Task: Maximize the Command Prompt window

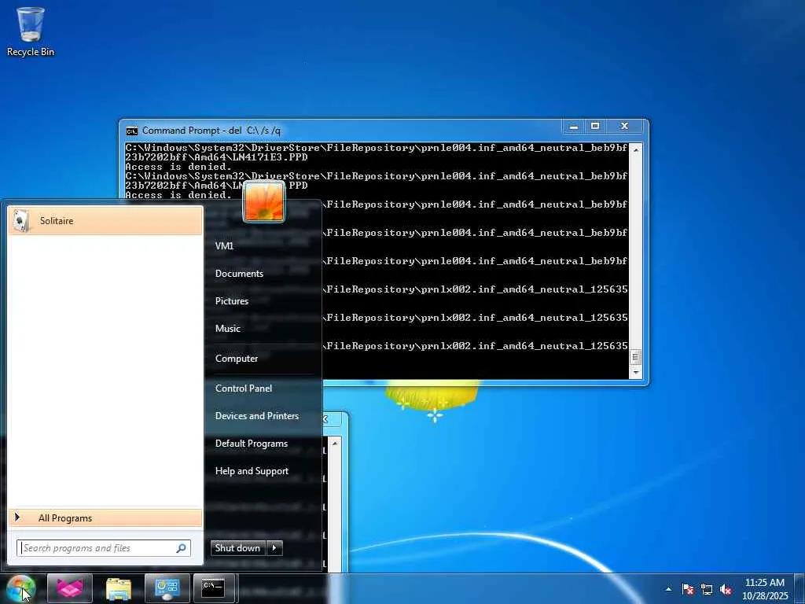Action: point(595,126)
